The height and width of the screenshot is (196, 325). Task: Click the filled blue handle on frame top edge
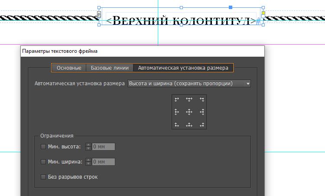point(231,7)
